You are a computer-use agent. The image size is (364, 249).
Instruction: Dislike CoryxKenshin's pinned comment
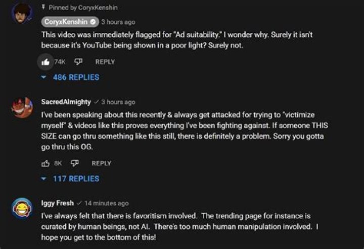click(x=78, y=62)
